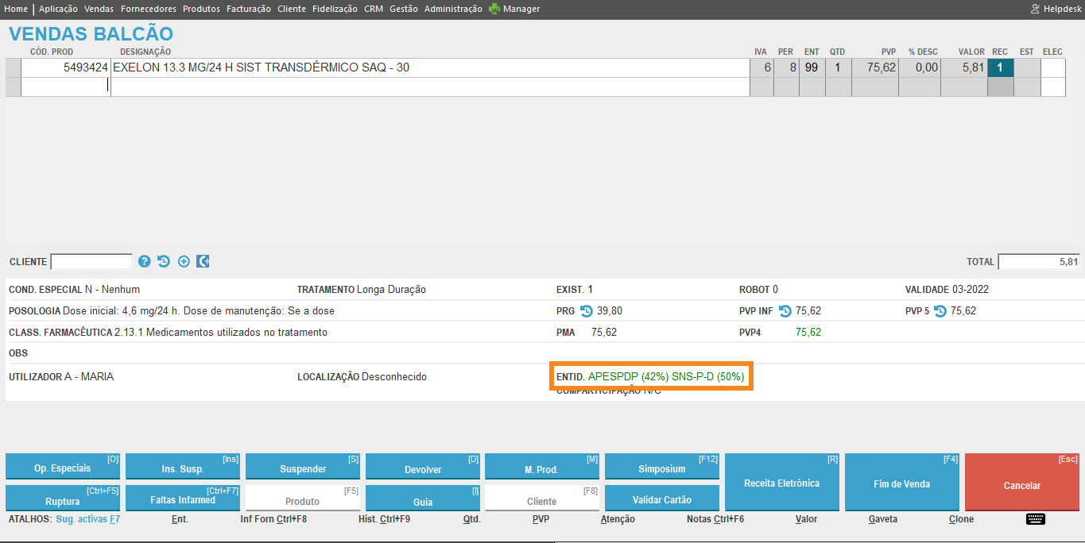Open Receita Eletrónica

click(x=781, y=483)
